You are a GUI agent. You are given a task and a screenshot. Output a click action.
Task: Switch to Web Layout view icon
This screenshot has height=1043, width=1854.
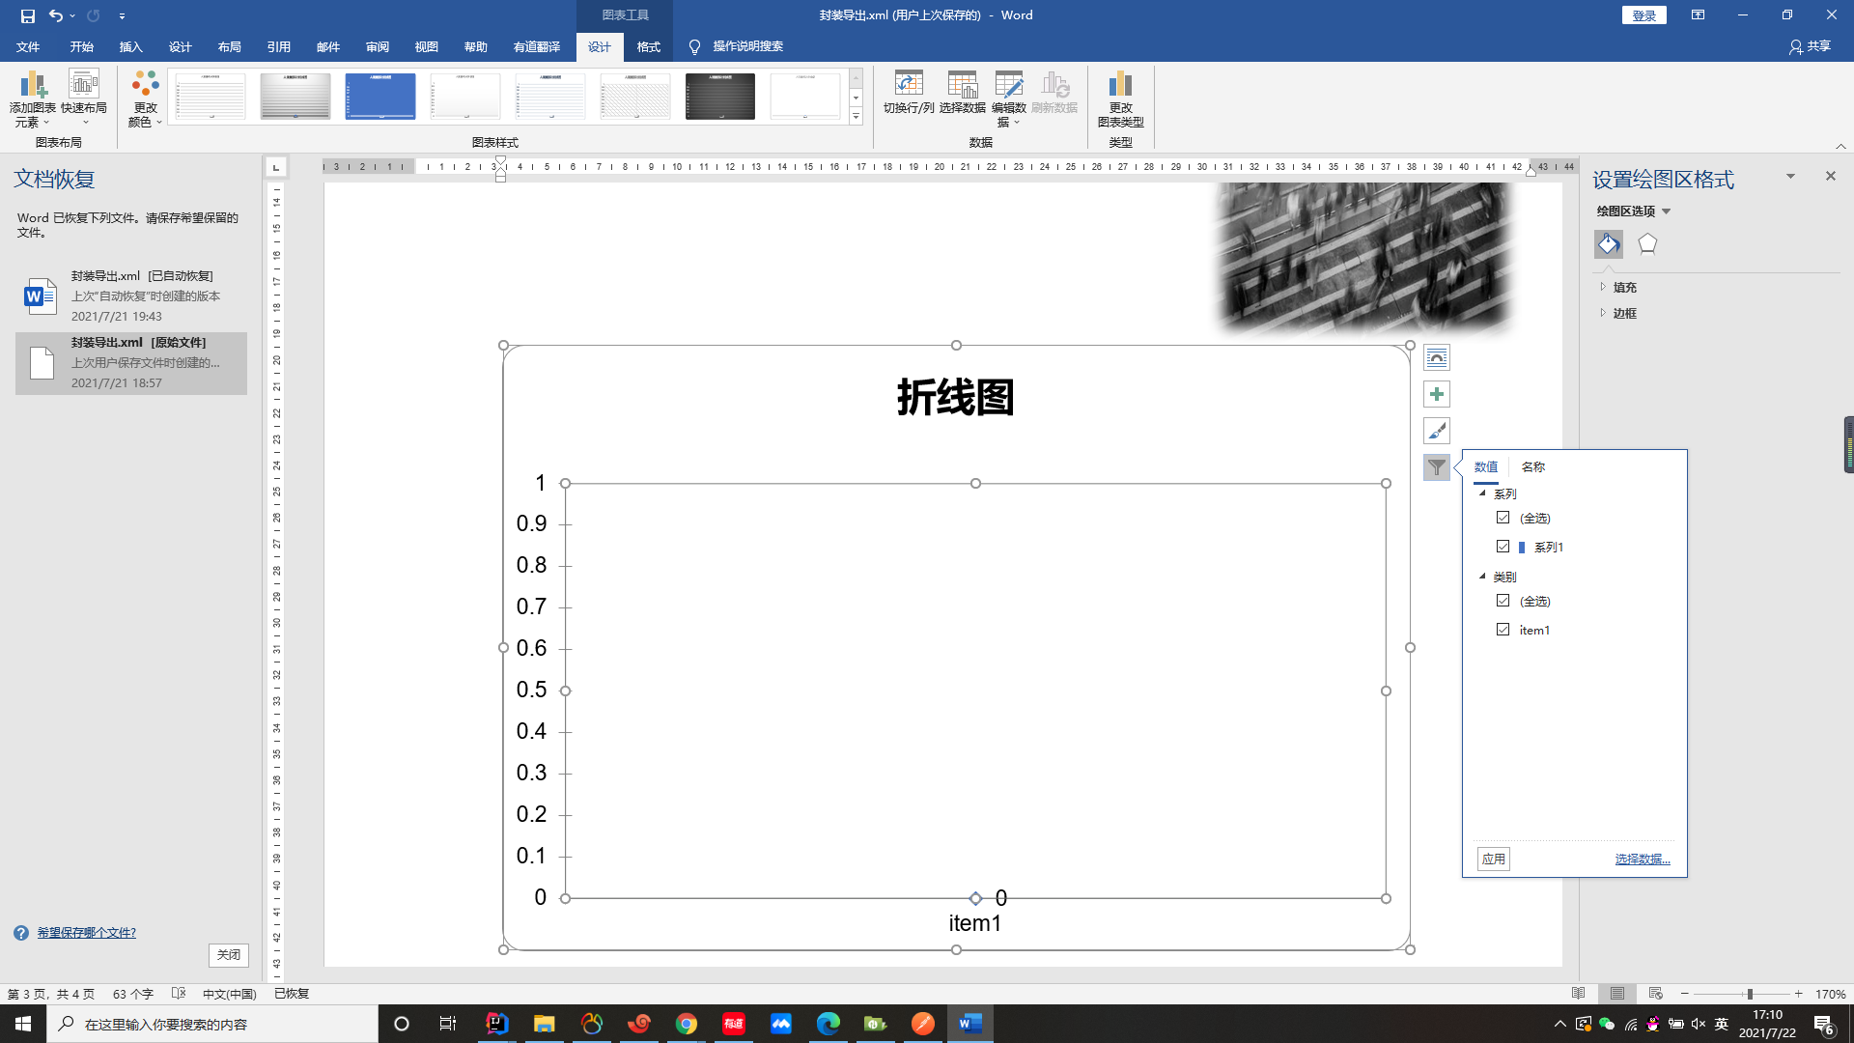click(x=1656, y=994)
